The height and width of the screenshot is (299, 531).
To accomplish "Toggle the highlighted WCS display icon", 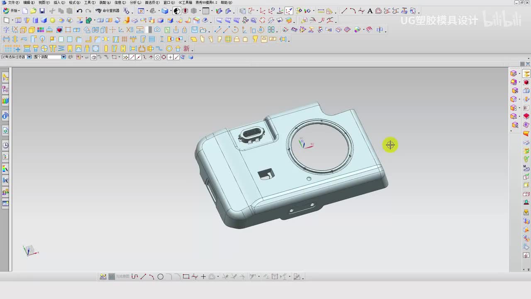I will (x=289, y=11).
